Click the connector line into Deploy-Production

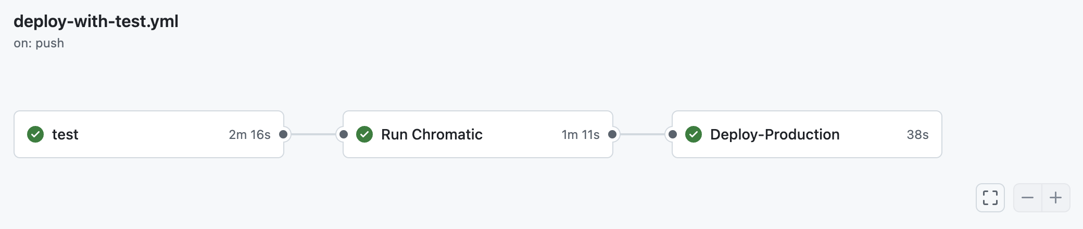[643, 134]
